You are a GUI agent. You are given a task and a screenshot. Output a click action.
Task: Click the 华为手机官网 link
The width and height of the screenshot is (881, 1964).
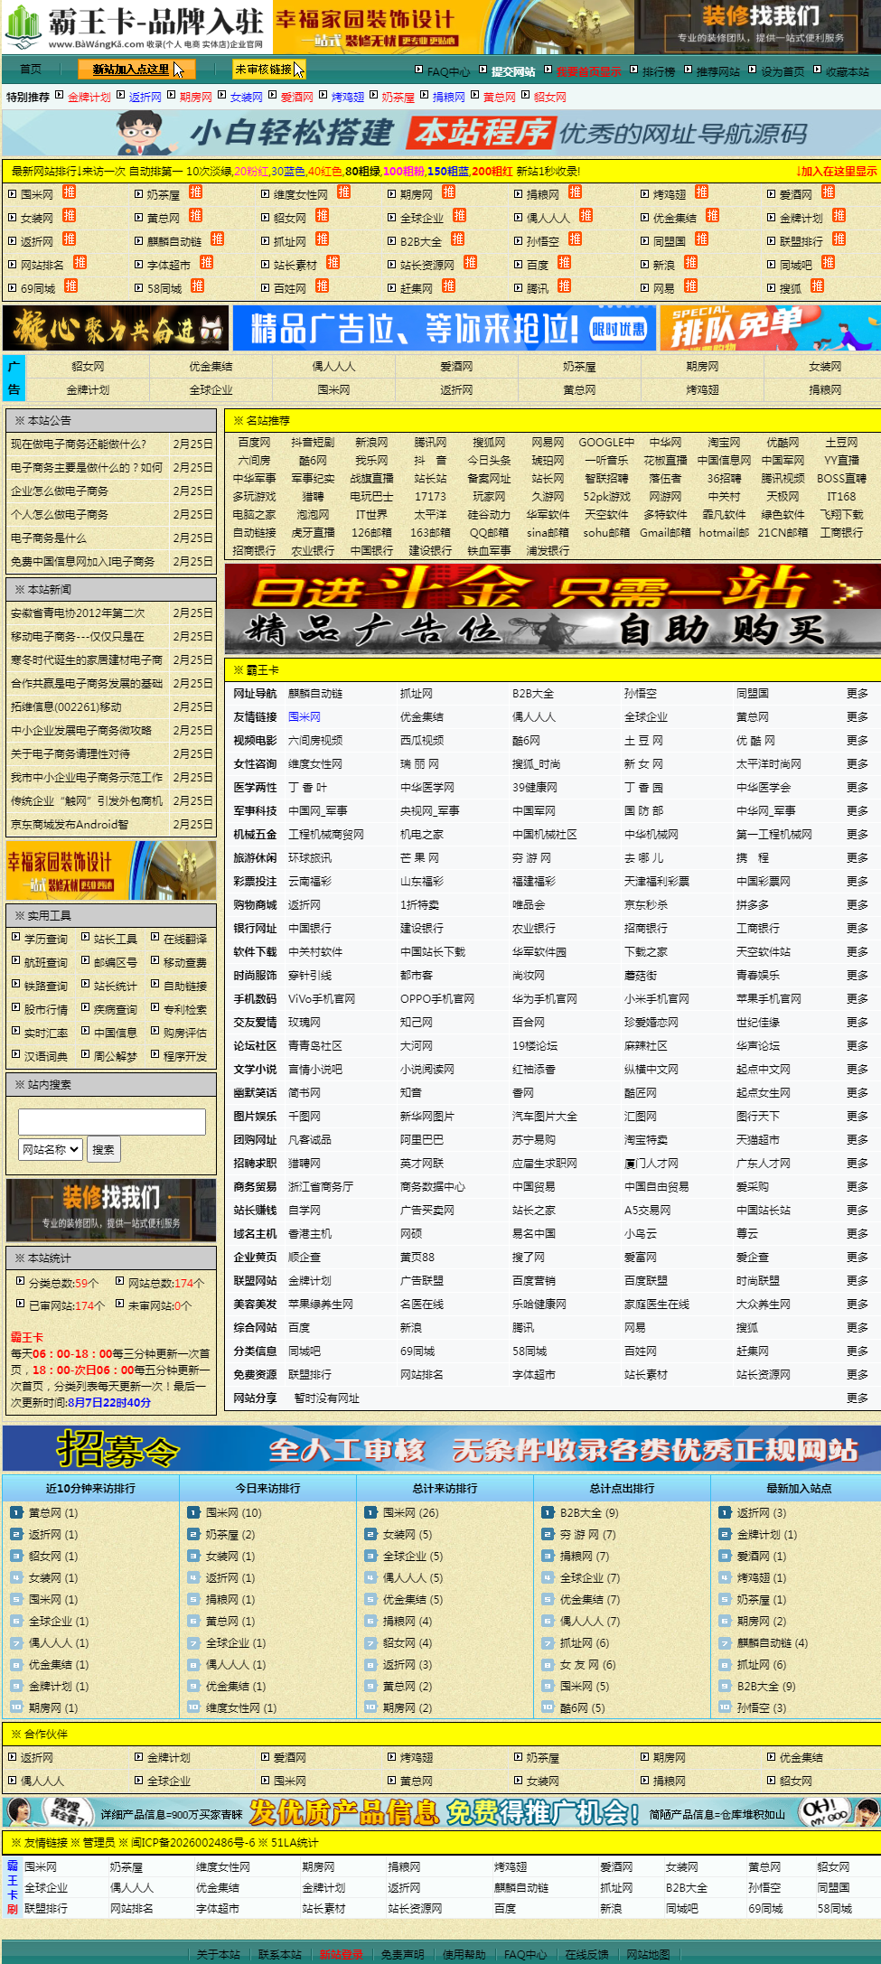coord(543,999)
